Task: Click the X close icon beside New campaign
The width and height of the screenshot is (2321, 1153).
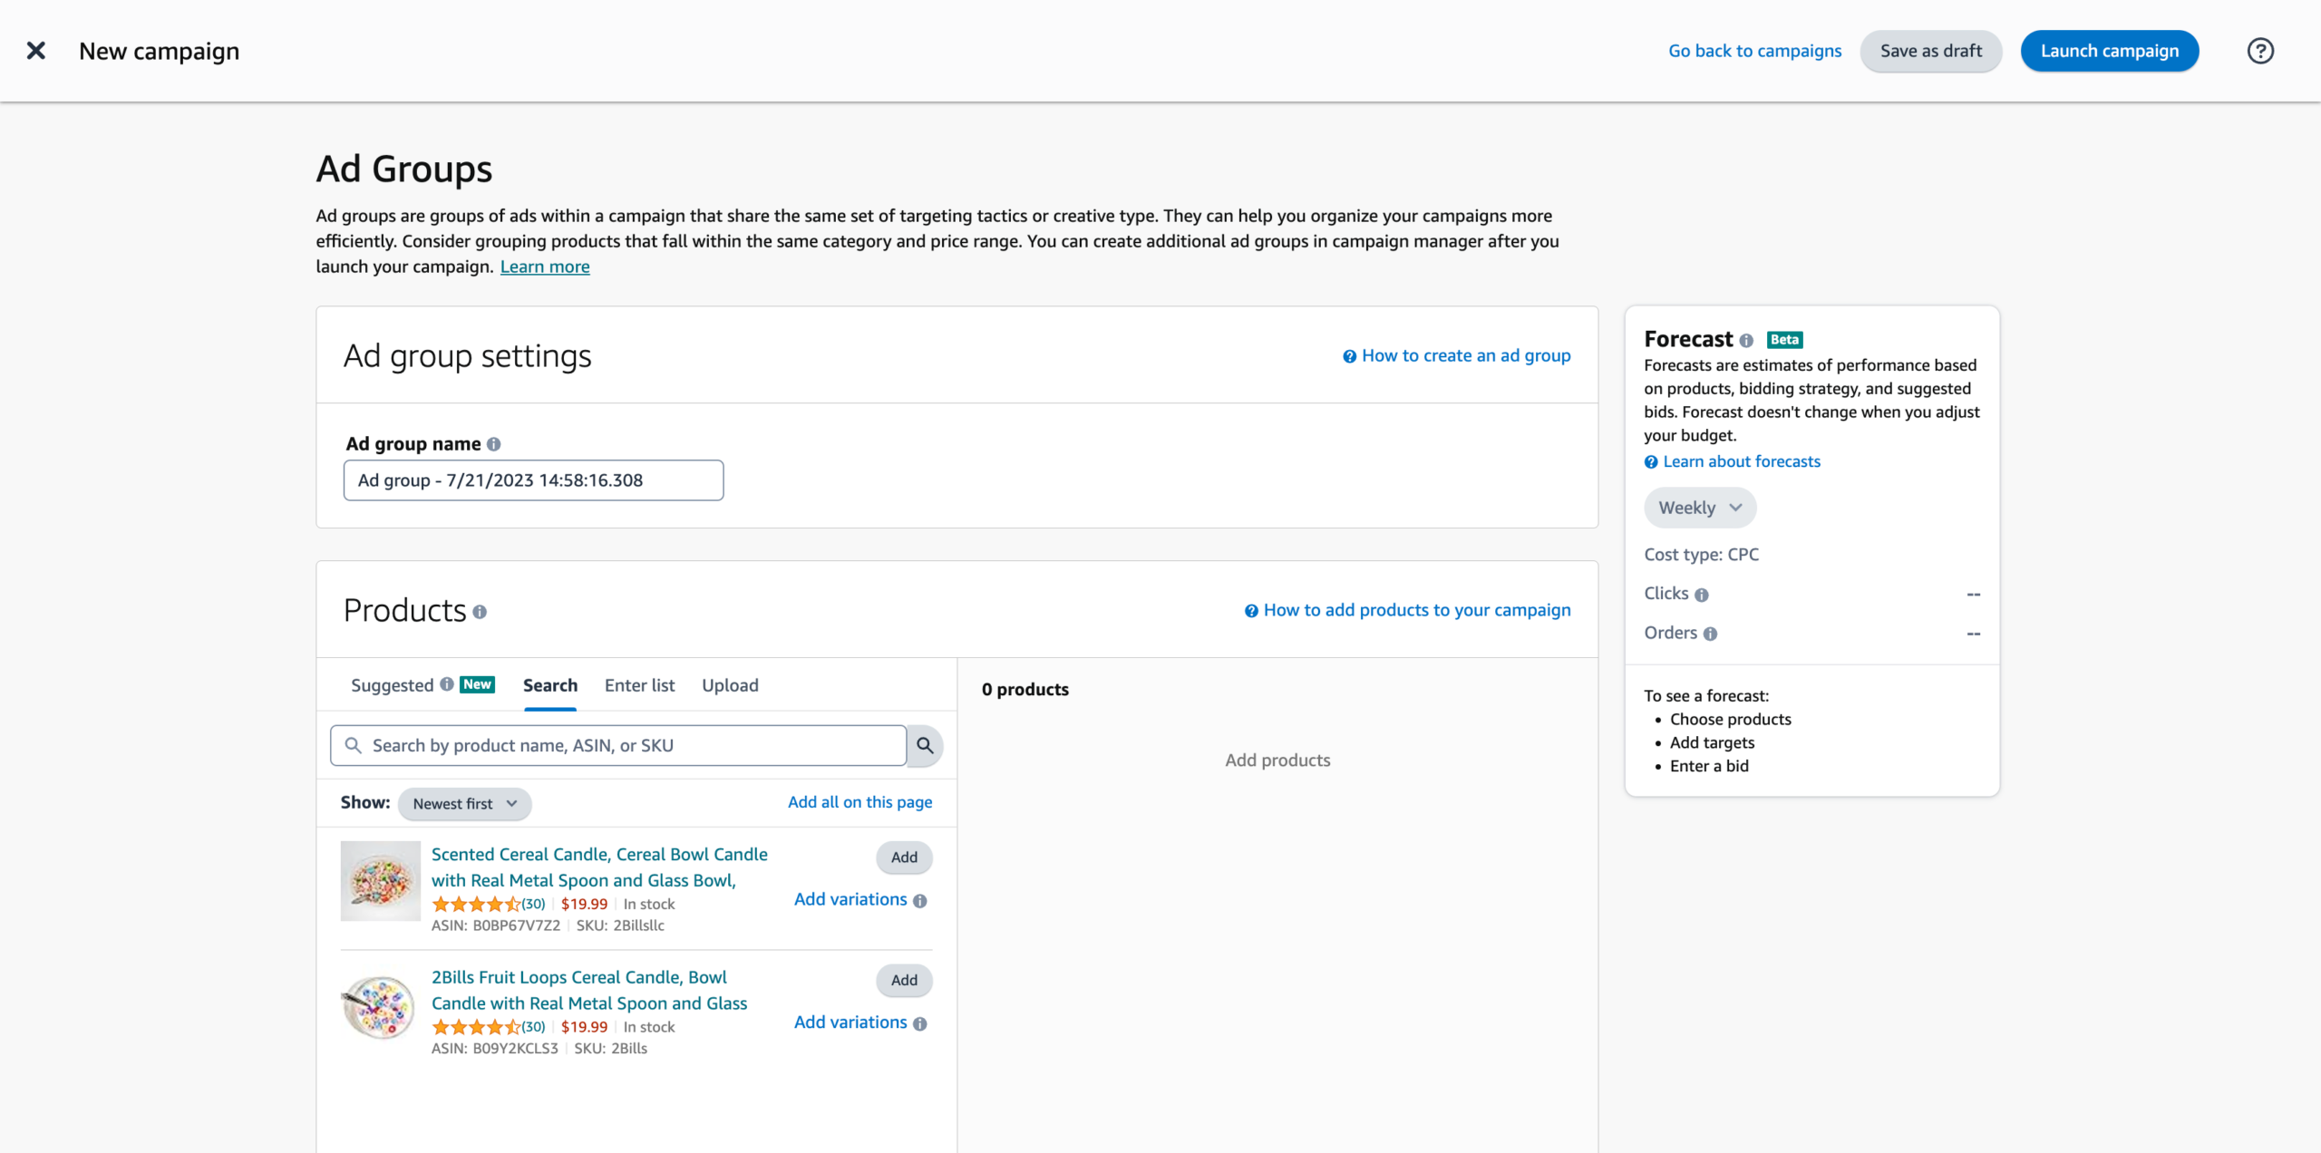Action: click(x=36, y=51)
